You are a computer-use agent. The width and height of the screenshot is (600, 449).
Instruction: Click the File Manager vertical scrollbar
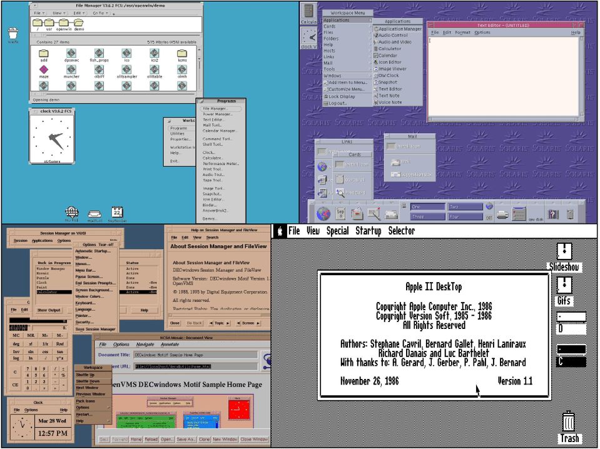[199, 68]
